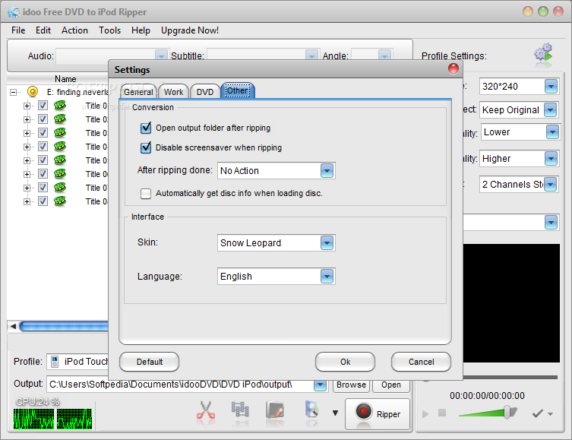Viewport: 572px width, 440px height.
Task: Open the empty dropdown below channels setting
Action: [x=551, y=222]
